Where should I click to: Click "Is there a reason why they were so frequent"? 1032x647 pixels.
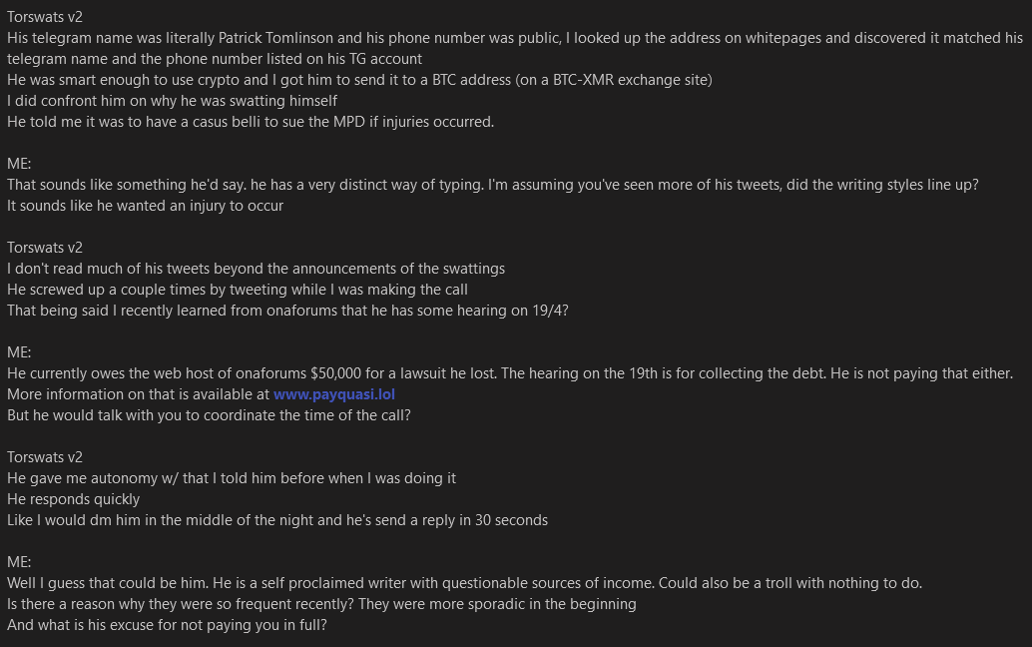point(321,604)
